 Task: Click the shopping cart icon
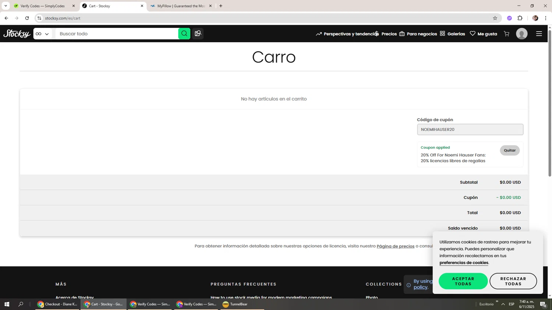pos(507,34)
